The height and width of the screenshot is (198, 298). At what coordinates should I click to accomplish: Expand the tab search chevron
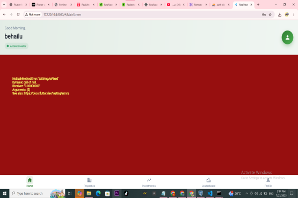click(4, 4)
